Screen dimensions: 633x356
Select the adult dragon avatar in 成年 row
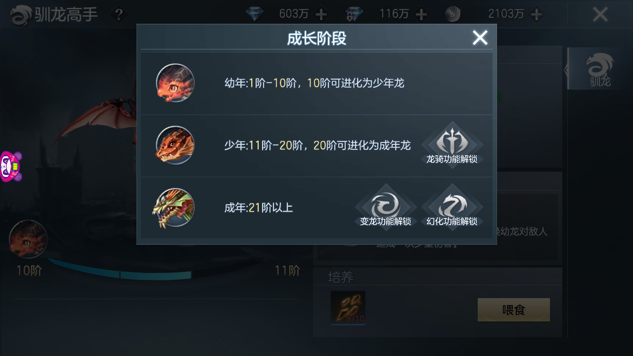[x=173, y=208]
